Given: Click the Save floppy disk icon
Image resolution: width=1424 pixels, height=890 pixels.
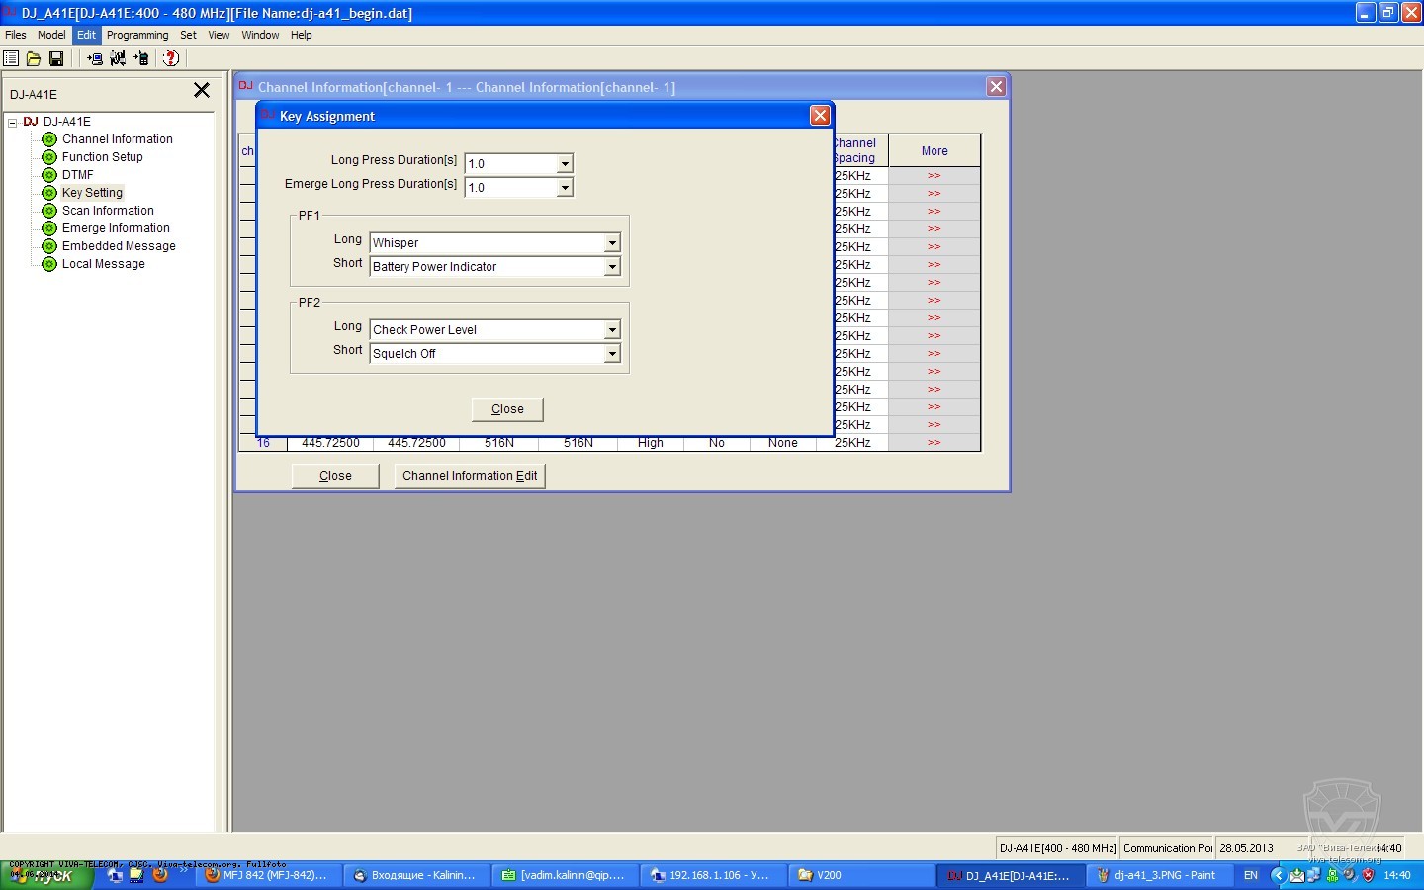Looking at the screenshot, I should click(56, 58).
